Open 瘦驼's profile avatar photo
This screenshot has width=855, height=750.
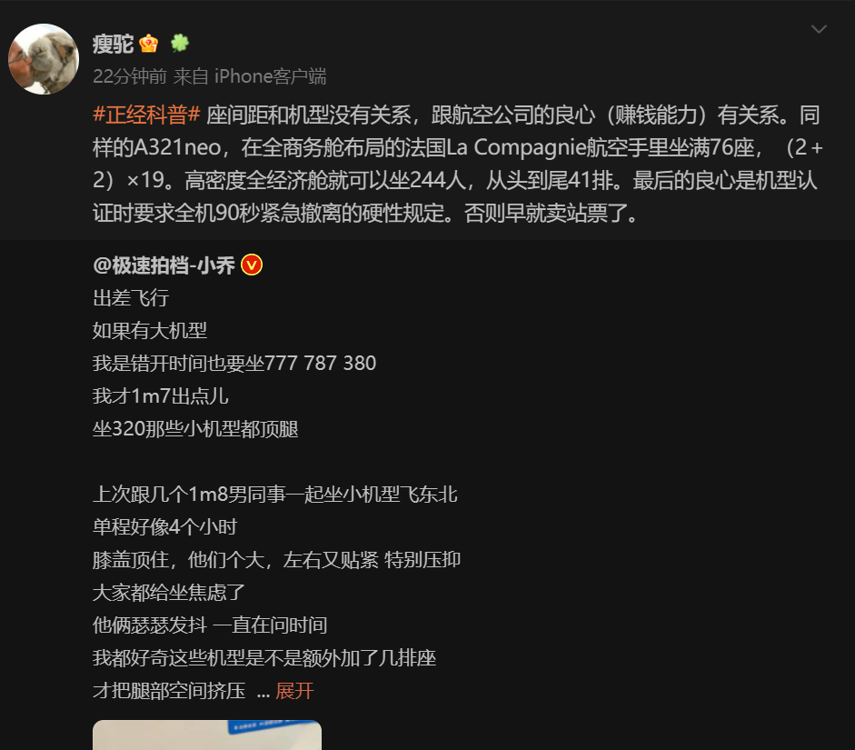44,59
